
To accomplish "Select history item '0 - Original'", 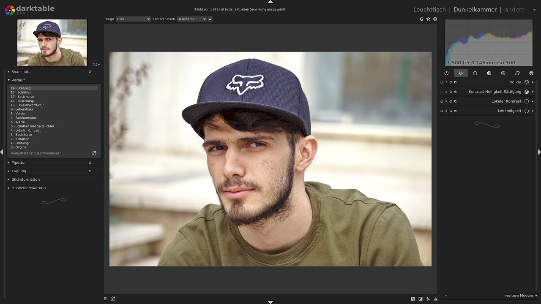I will (54, 147).
